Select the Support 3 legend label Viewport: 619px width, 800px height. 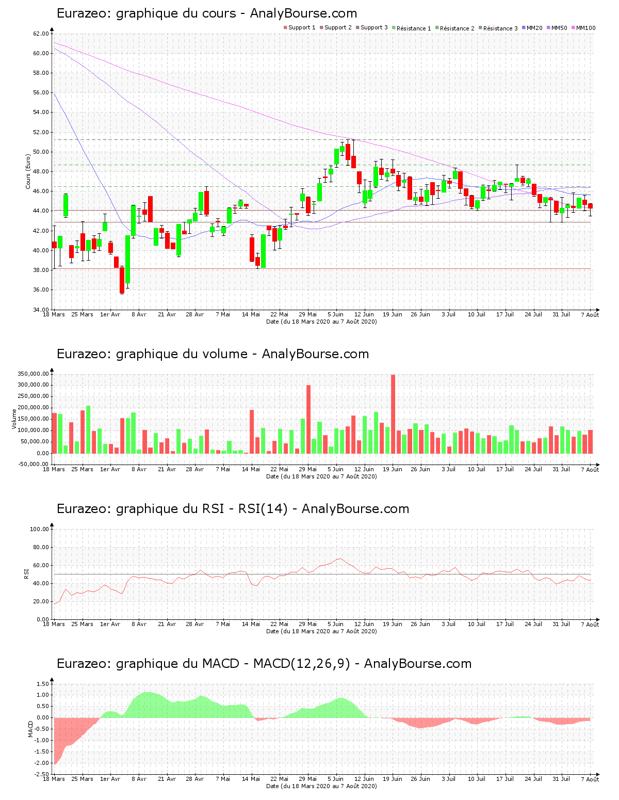point(374,28)
